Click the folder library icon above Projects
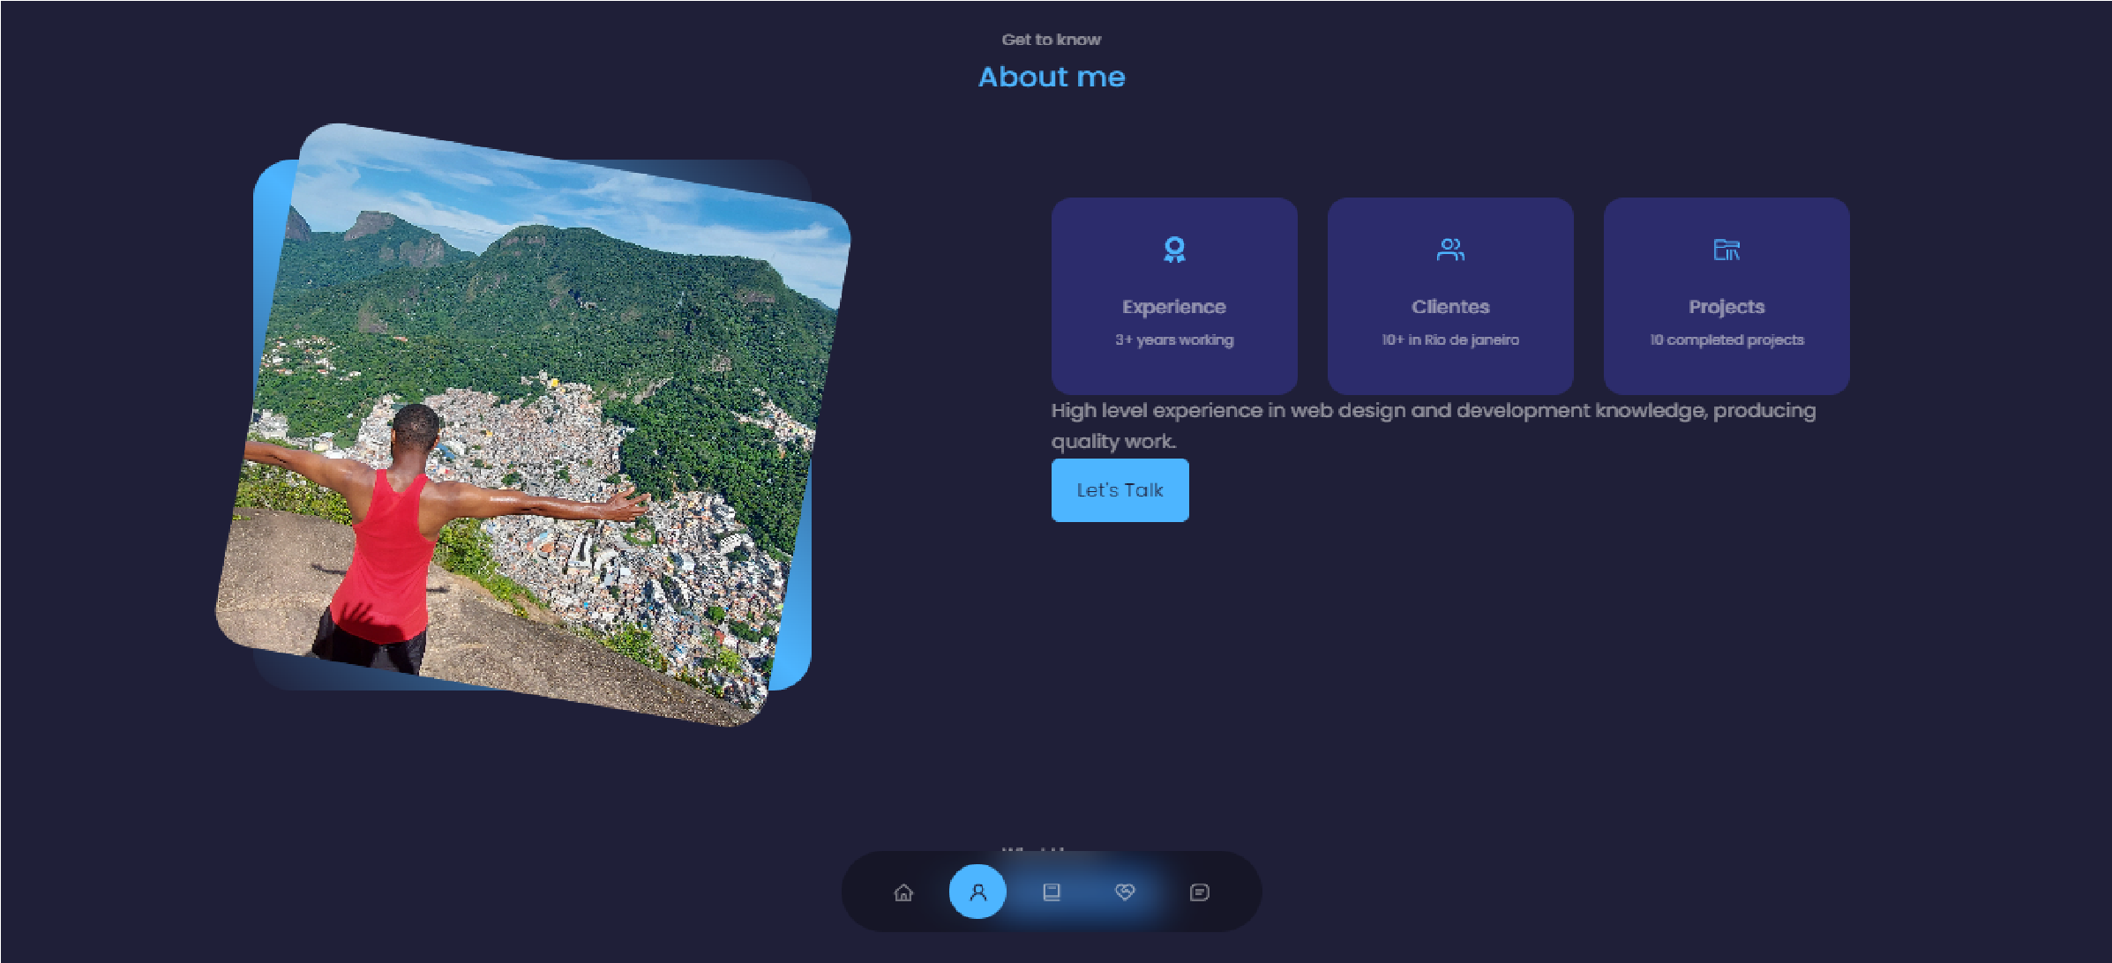The image size is (2112, 963). coord(1726,250)
